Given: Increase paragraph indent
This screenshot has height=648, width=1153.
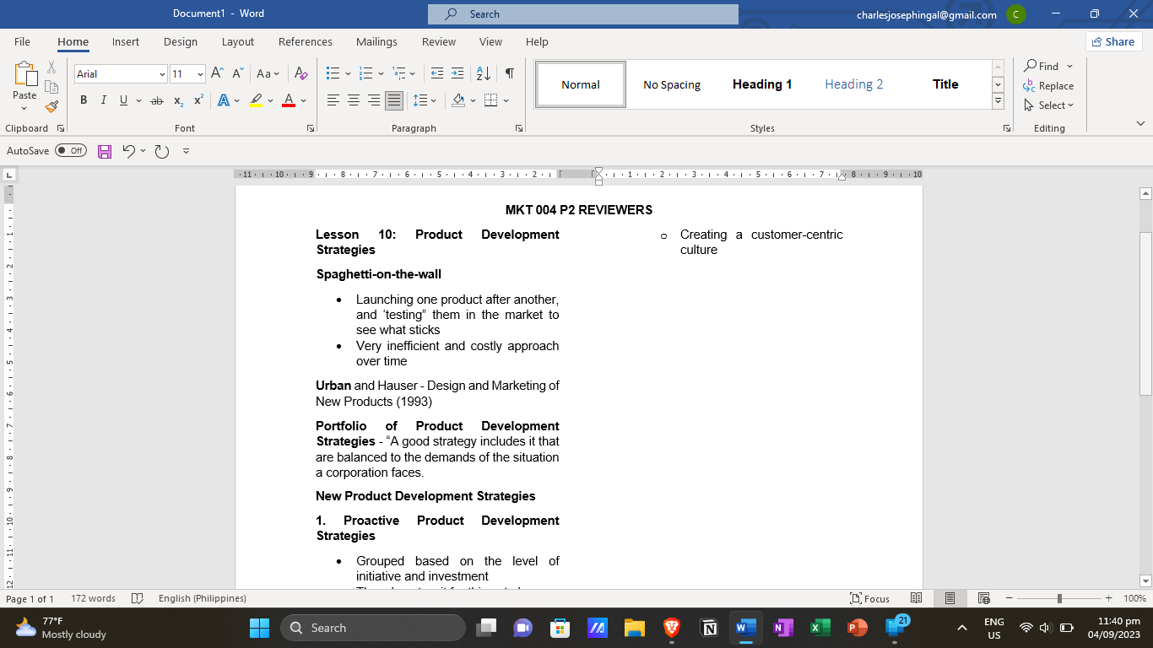Looking at the screenshot, I should (x=457, y=73).
